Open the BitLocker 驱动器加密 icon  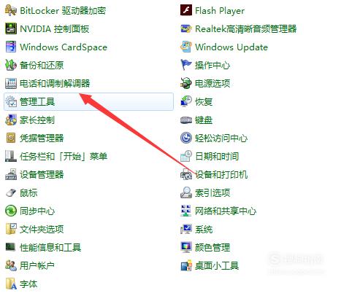pos(11,11)
